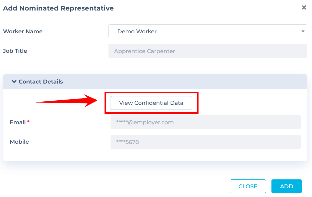Focus the masked Mobile number field

pos(206,142)
